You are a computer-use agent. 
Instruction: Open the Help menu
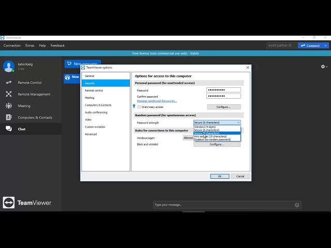point(42,45)
